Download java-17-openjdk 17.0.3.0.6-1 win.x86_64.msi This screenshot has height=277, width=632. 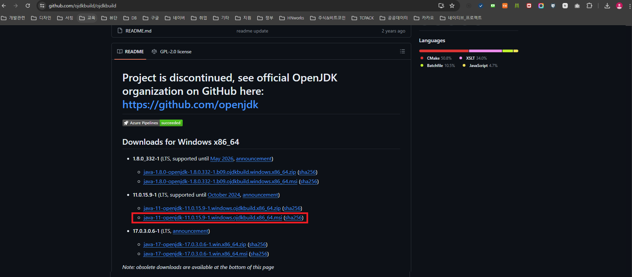pyautogui.click(x=195, y=254)
